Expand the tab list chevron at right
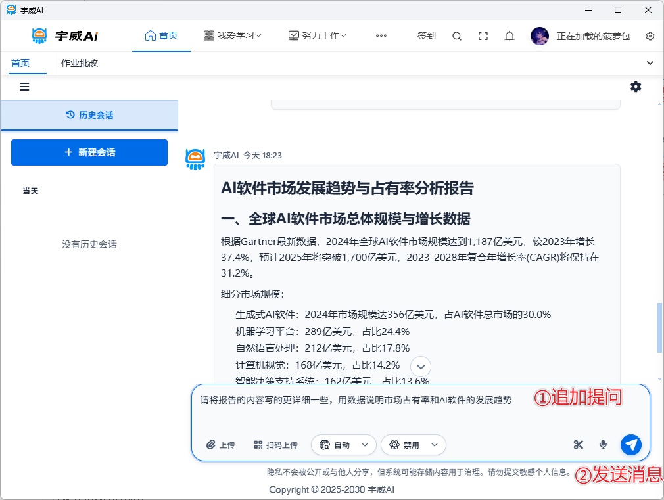 pos(650,63)
